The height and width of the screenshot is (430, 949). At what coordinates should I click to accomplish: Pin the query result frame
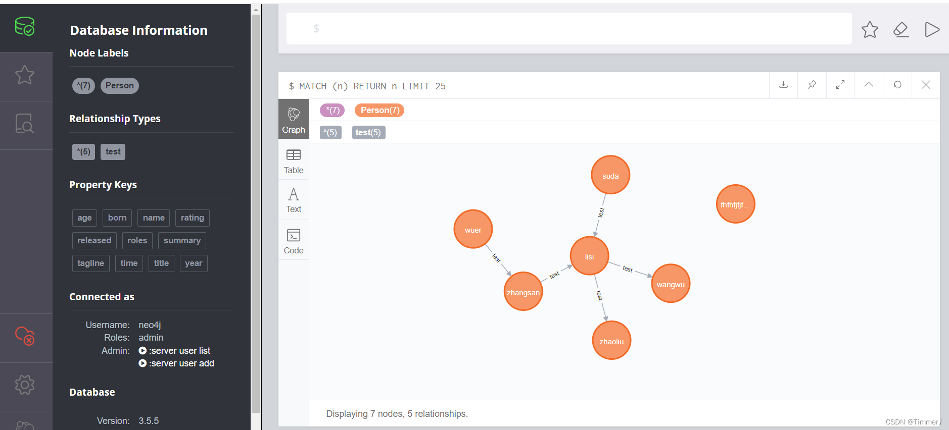[812, 85]
